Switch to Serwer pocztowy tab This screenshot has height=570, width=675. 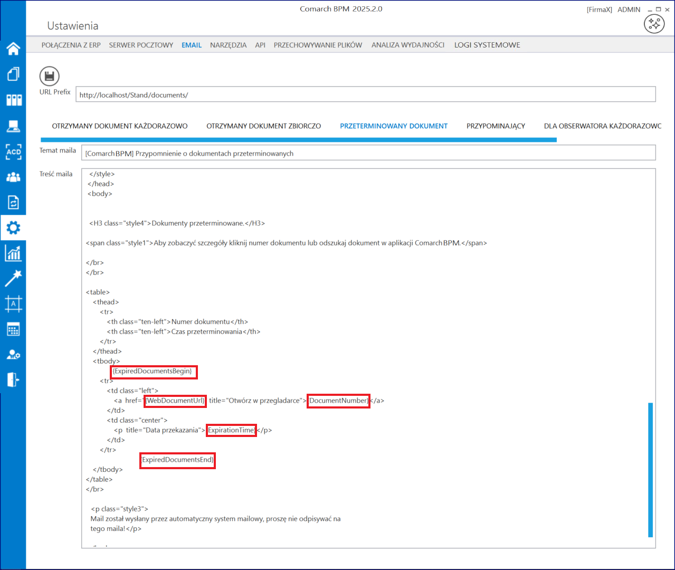click(x=141, y=45)
